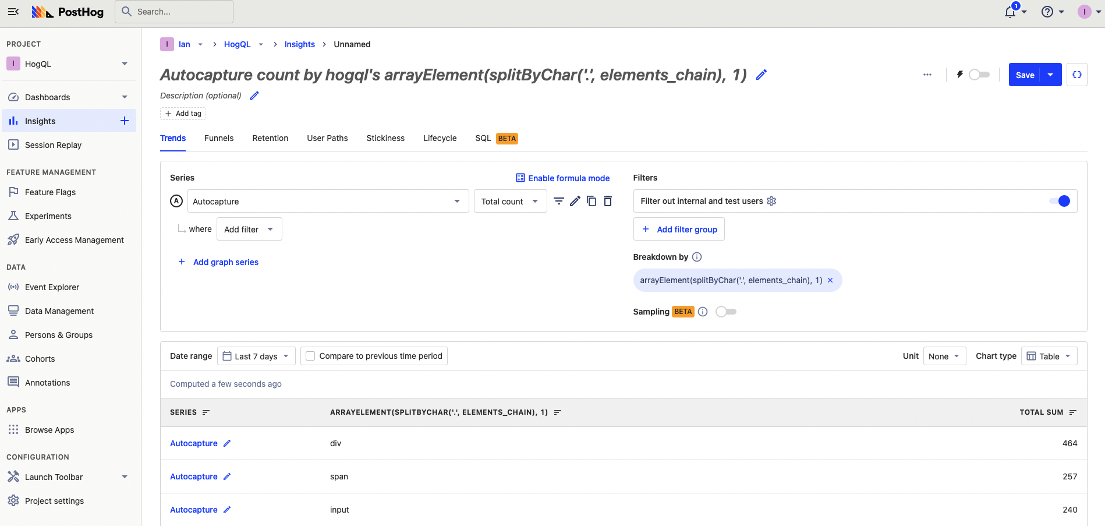Rename series A using pencil icon
Image resolution: width=1105 pixels, height=526 pixels.
575,201
